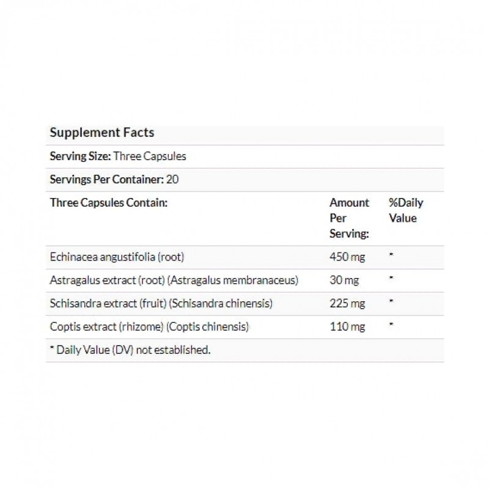This screenshot has height=489, width=489.
Task: Select the 110 mg amount
Action: 347,327
